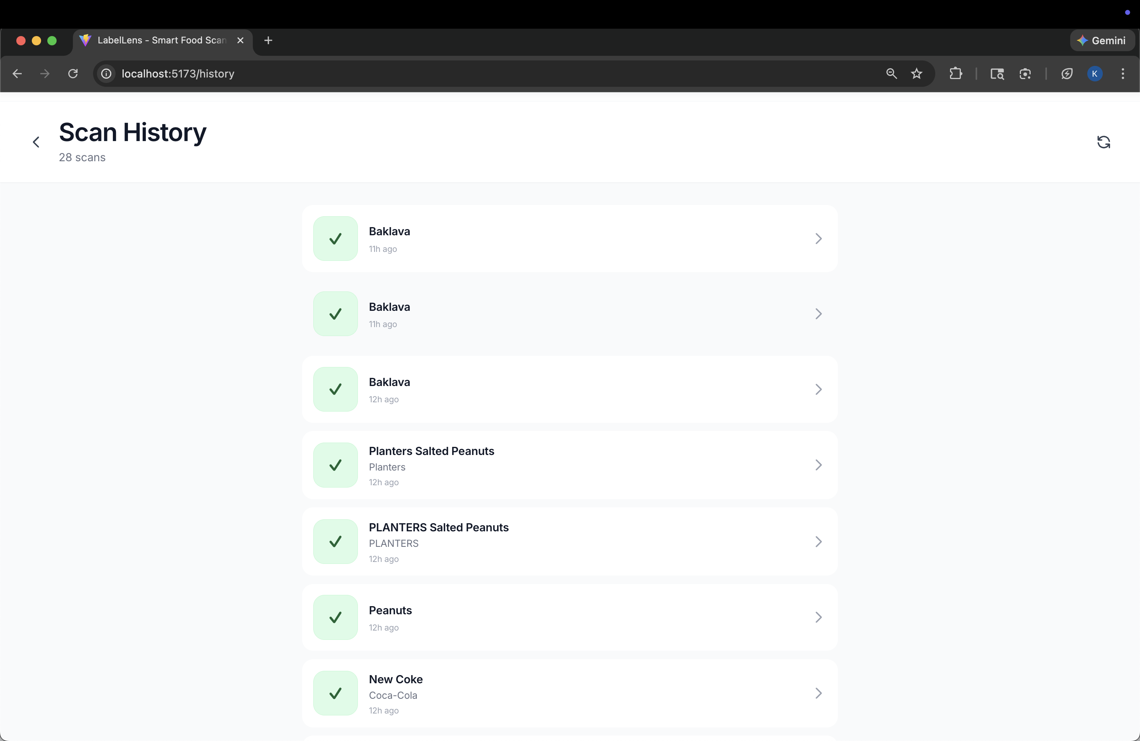The height and width of the screenshot is (741, 1140).
Task: Go back using the arrow beside Scan History
Action: coord(36,142)
